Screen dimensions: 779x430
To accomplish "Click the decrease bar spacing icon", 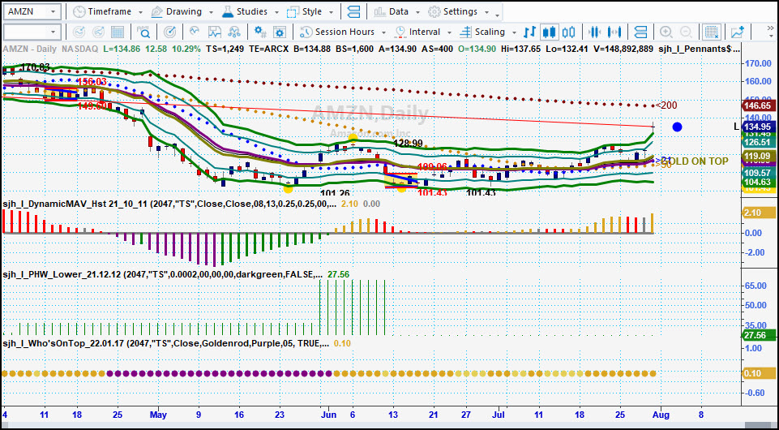I will 594,32.
